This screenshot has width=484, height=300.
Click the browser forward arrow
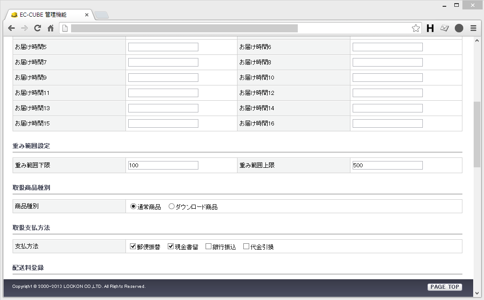pyautogui.click(x=24, y=28)
